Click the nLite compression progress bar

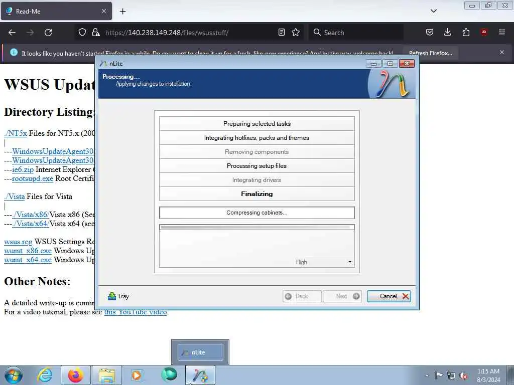[256, 227]
